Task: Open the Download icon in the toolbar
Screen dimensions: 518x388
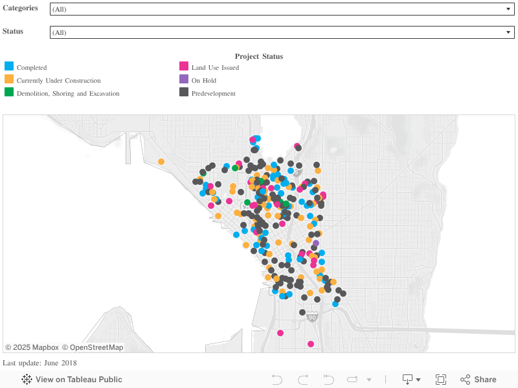Action: (x=407, y=380)
